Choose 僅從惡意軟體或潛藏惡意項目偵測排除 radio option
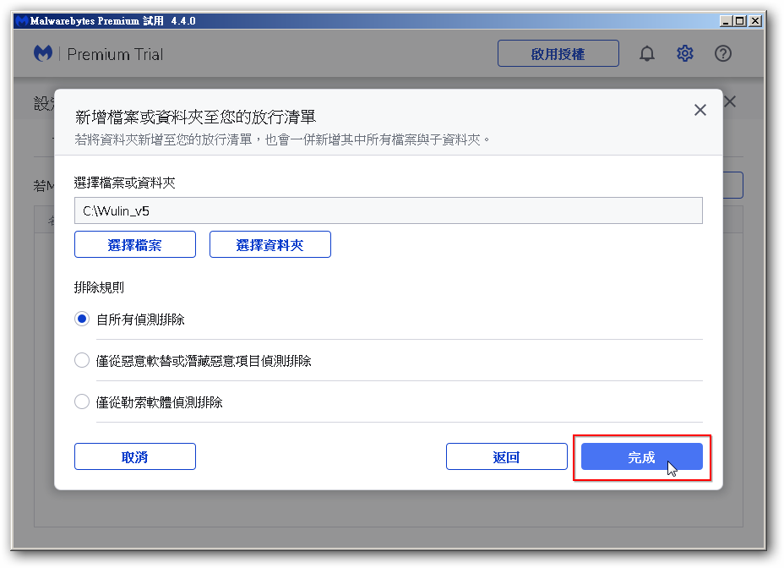 pos(82,361)
